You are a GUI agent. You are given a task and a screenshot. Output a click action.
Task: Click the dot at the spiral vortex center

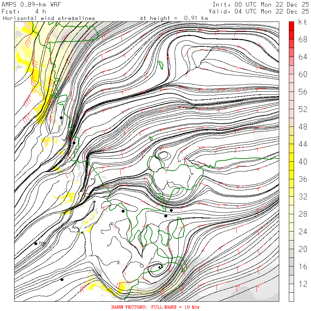point(160,267)
